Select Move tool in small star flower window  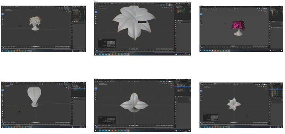[x=201, y=91]
